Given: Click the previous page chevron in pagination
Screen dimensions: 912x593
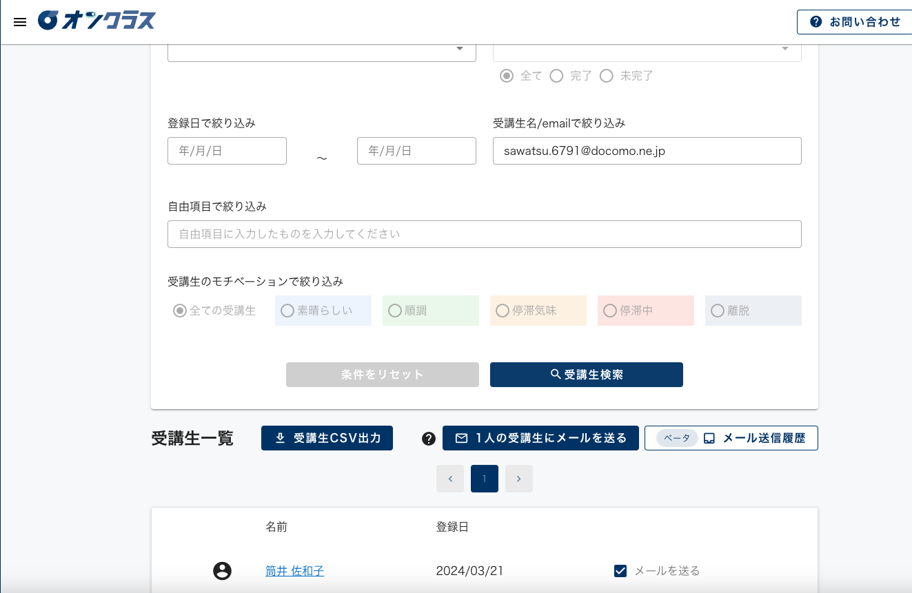Looking at the screenshot, I should pyautogui.click(x=450, y=478).
